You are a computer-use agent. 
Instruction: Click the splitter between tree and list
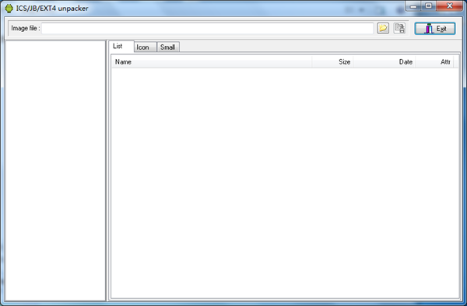point(107,171)
